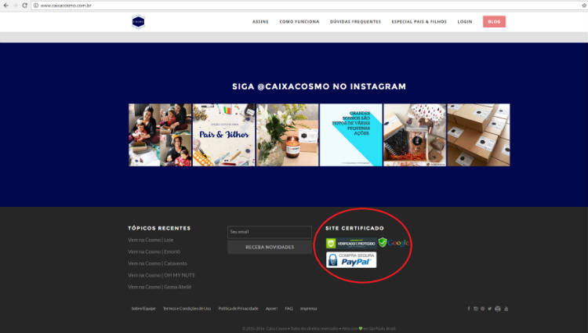Reload the page with the refresh icon
Viewport: 588px width, 333px height.
click(24, 5)
